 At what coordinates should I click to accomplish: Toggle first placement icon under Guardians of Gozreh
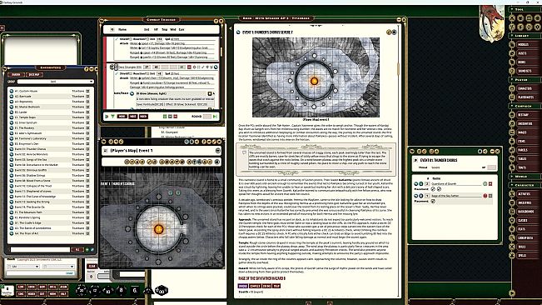pos(433,189)
